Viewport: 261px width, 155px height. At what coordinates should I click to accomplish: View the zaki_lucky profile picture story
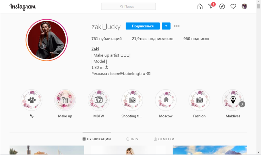point(47,40)
